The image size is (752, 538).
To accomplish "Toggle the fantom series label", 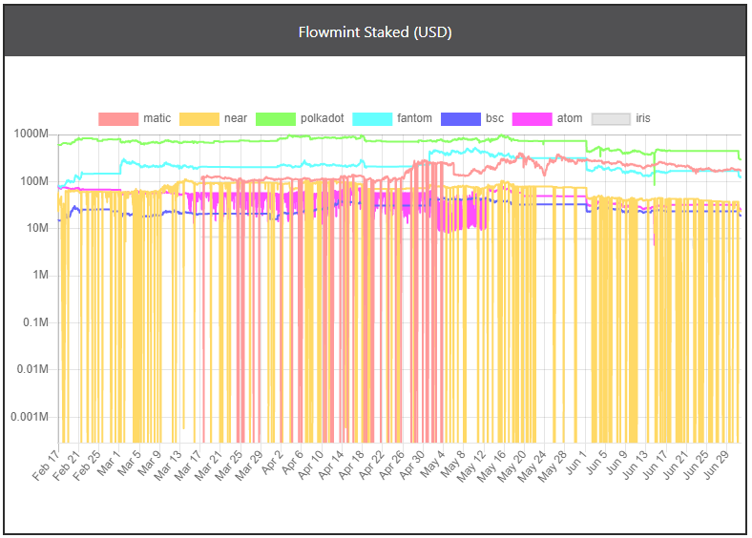I will pos(414,118).
